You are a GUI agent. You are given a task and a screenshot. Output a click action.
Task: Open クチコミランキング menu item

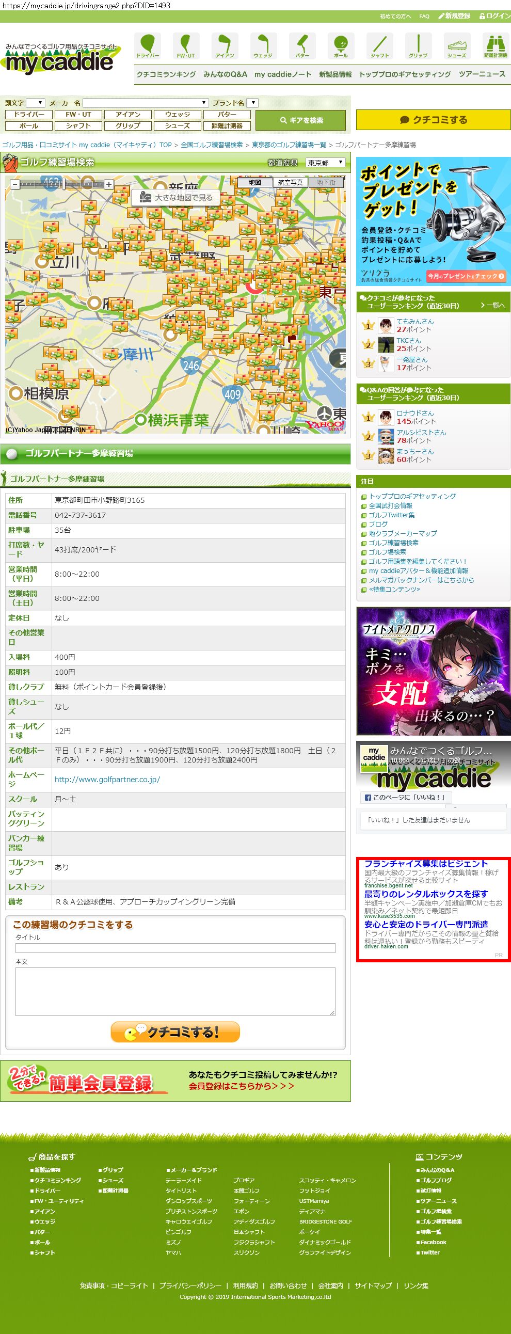[166, 74]
